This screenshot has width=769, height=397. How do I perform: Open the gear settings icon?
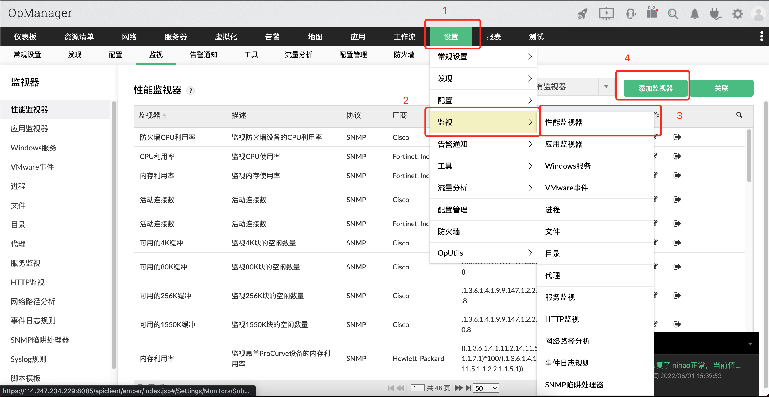click(738, 14)
